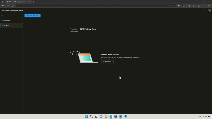
Task: Click the Add dev box button
Action: pos(32,16)
